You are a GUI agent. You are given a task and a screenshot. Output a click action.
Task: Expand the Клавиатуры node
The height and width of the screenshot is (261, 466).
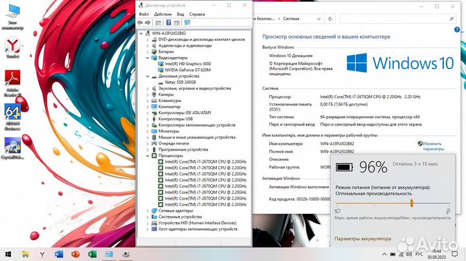[148, 101]
